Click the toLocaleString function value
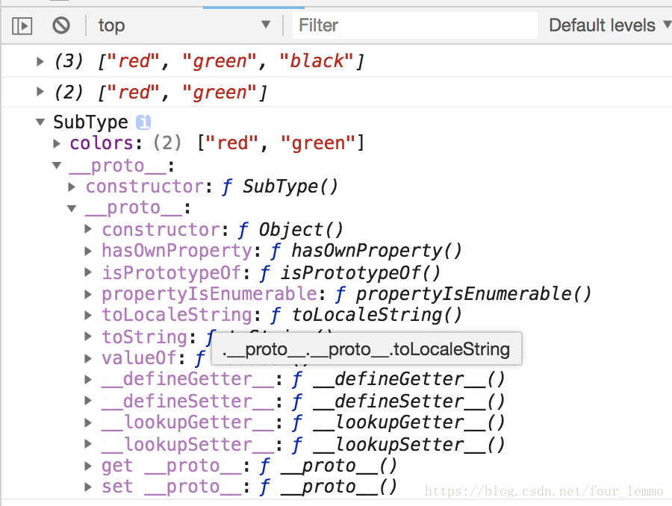672x506 pixels. click(x=376, y=315)
